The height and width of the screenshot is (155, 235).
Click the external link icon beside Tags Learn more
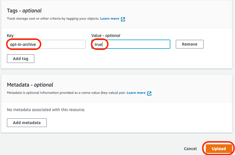point(123,19)
